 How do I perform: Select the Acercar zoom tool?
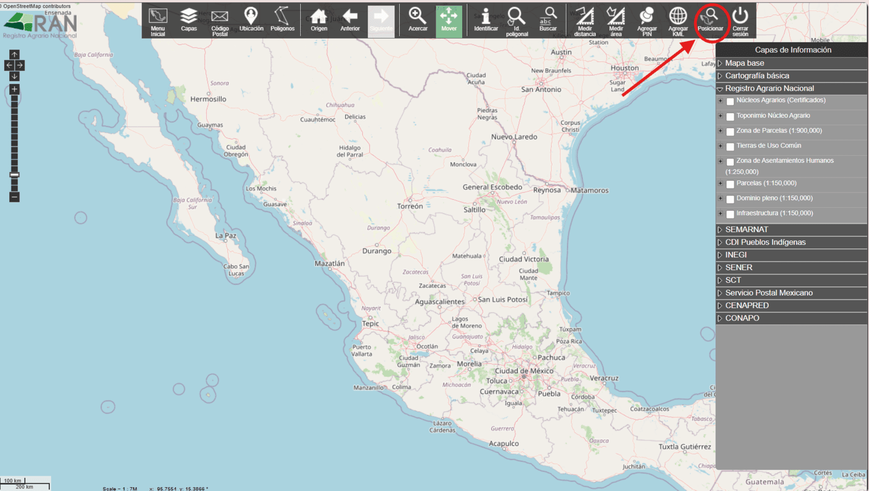(x=418, y=20)
